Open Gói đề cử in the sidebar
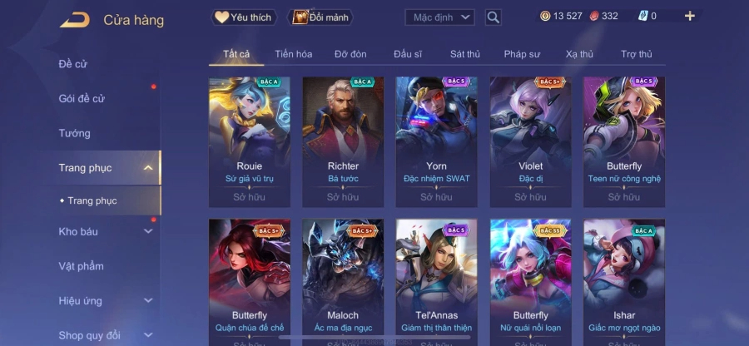 tap(82, 99)
